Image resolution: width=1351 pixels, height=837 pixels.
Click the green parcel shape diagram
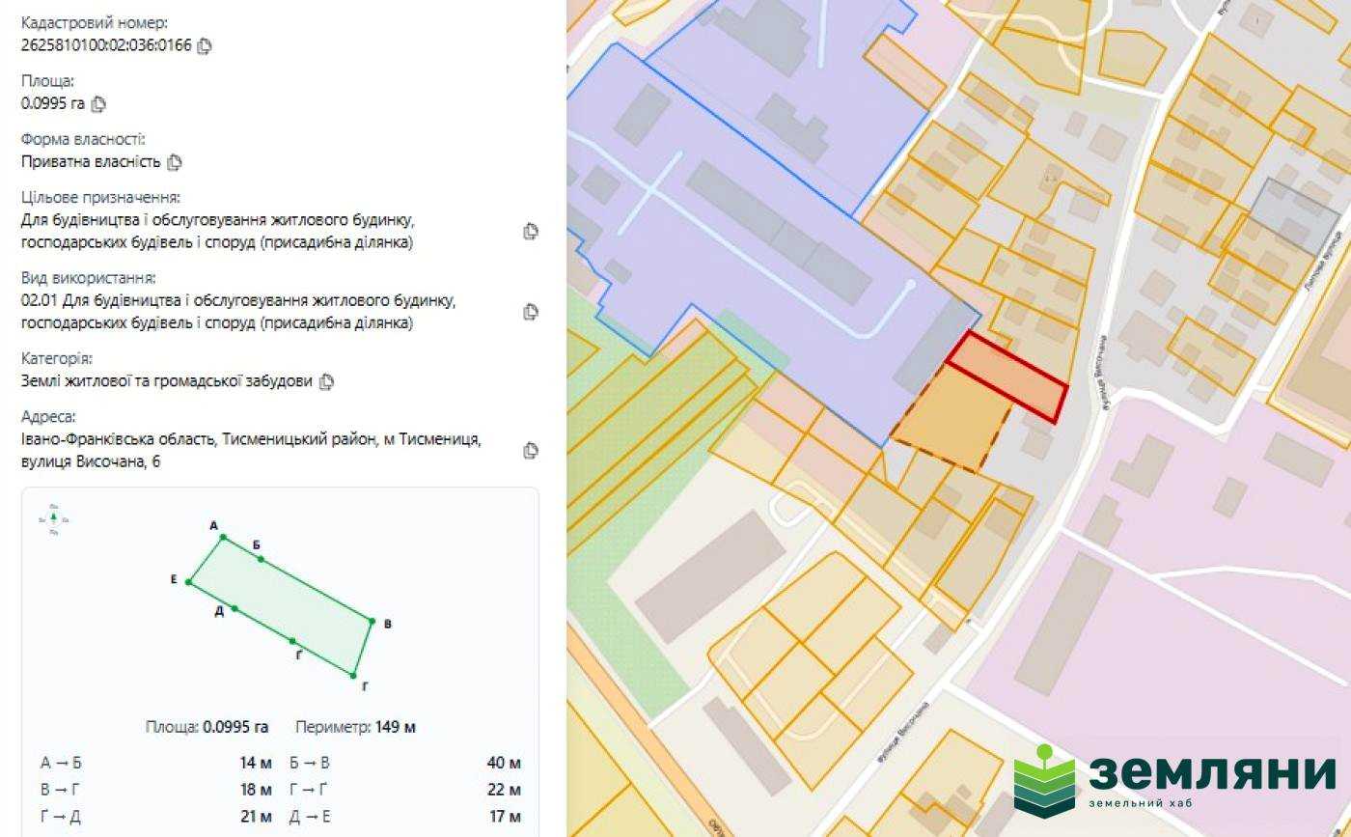click(280, 605)
